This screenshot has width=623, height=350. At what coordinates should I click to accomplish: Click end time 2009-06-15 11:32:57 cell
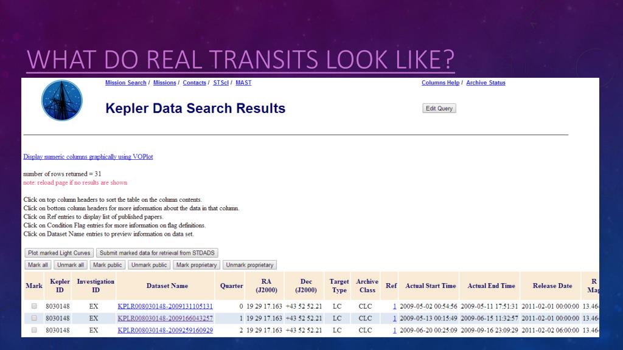[489, 318]
